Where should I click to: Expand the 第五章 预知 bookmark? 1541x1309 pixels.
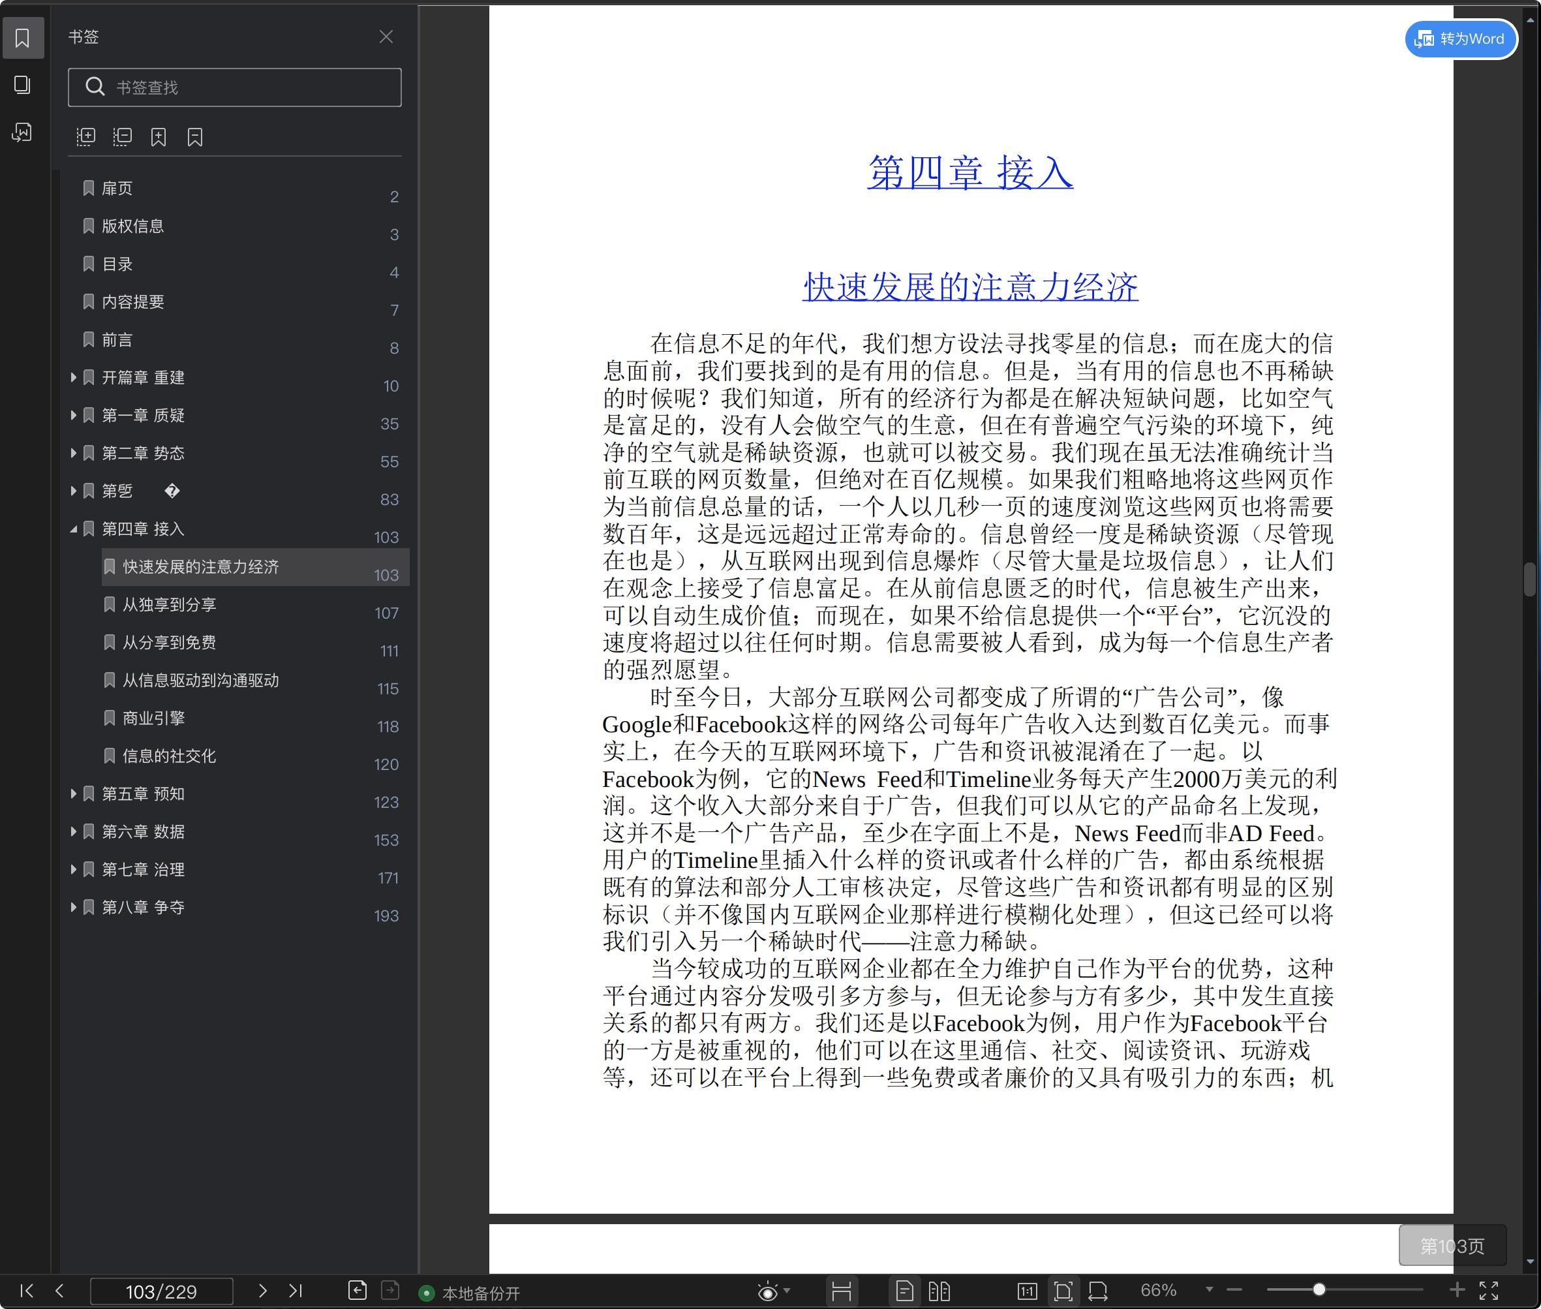pyautogui.click(x=74, y=793)
